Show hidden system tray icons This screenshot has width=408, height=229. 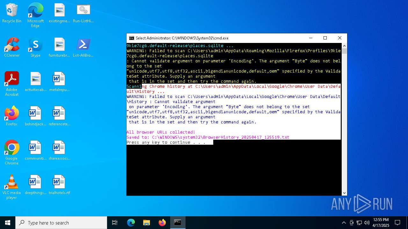coord(344,223)
